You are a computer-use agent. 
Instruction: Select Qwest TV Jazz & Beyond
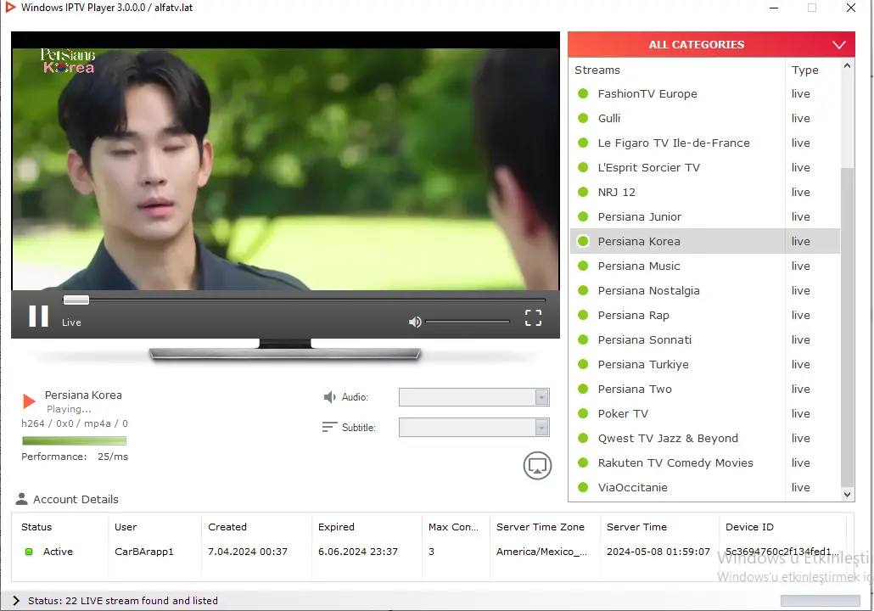click(704, 438)
